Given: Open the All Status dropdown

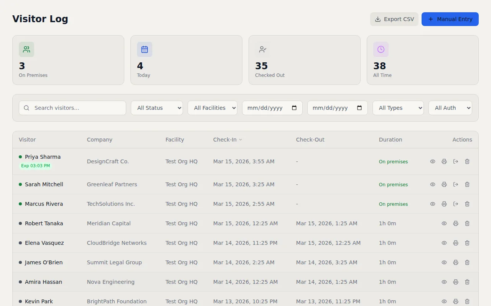Looking at the screenshot, I should tap(157, 108).
